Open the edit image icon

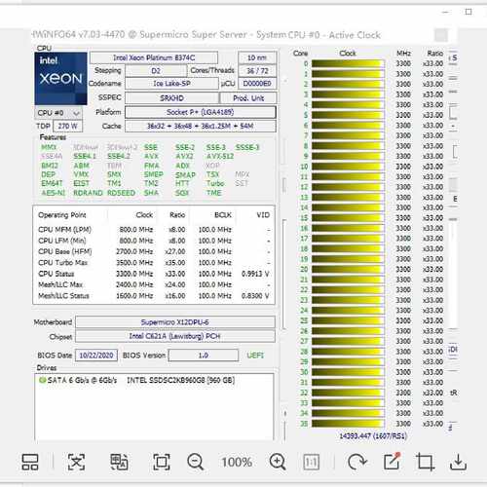pyautogui.click(x=392, y=462)
